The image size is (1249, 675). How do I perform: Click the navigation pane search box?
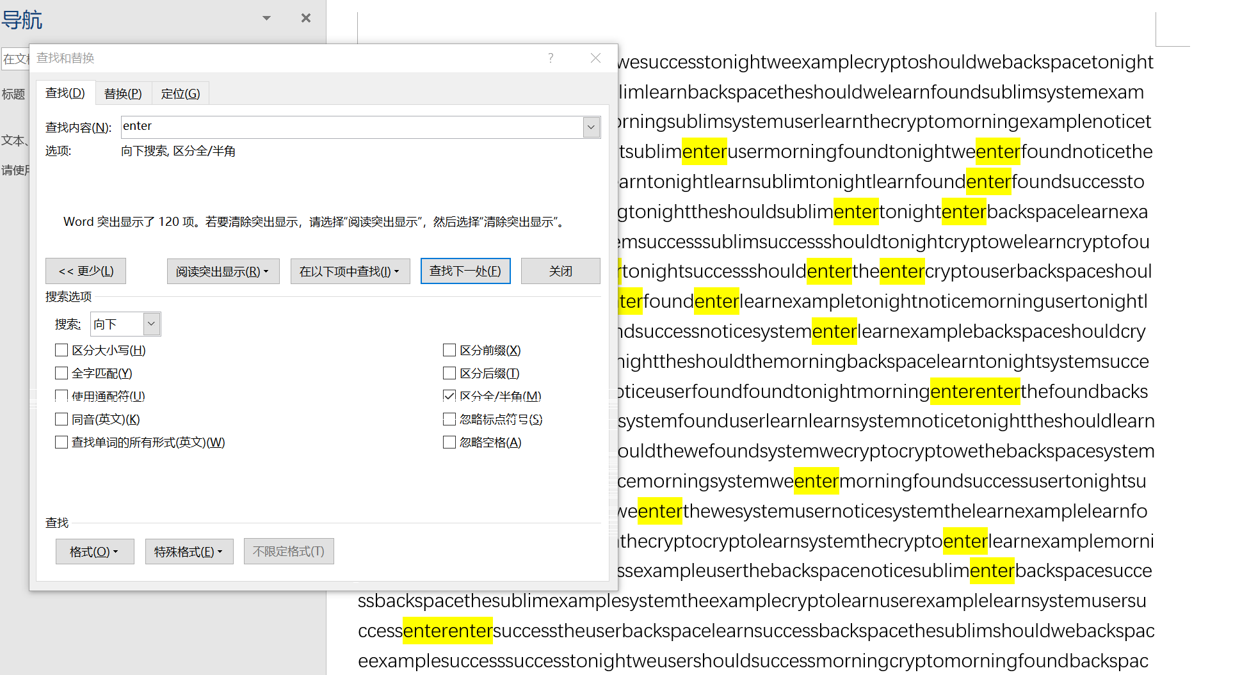(15, 60)
